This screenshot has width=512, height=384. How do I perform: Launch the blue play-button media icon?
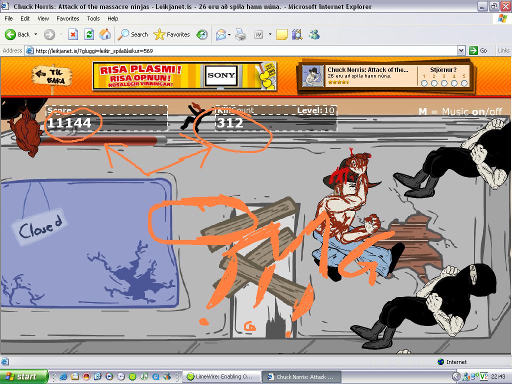[109, 376]
